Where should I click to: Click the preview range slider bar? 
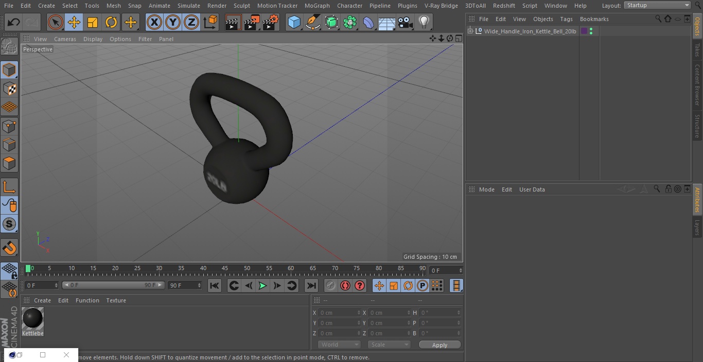click(113, 285)
